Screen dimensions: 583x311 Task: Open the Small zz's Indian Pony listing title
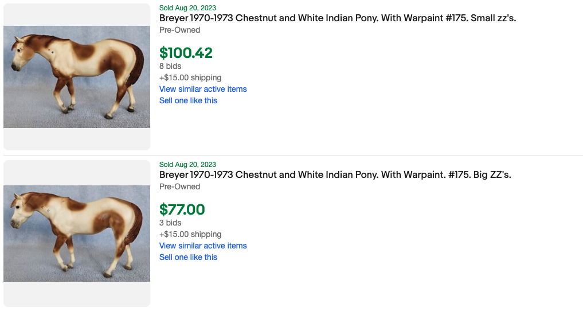coord(338,18)
